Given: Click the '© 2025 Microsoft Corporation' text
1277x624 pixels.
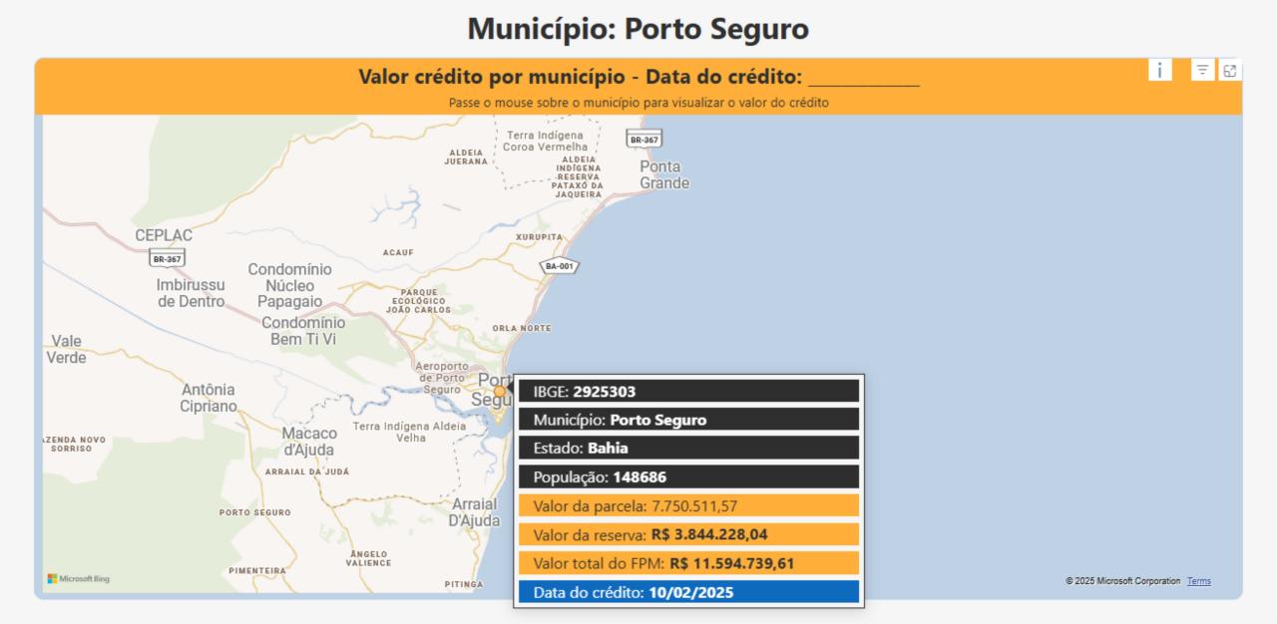Looking at the screenshot, I should (x=1122, y=581).
